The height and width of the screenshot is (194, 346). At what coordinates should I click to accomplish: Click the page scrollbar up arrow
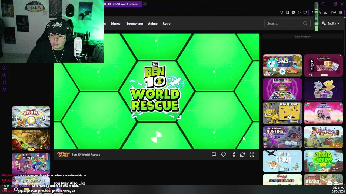click(345, 18)
